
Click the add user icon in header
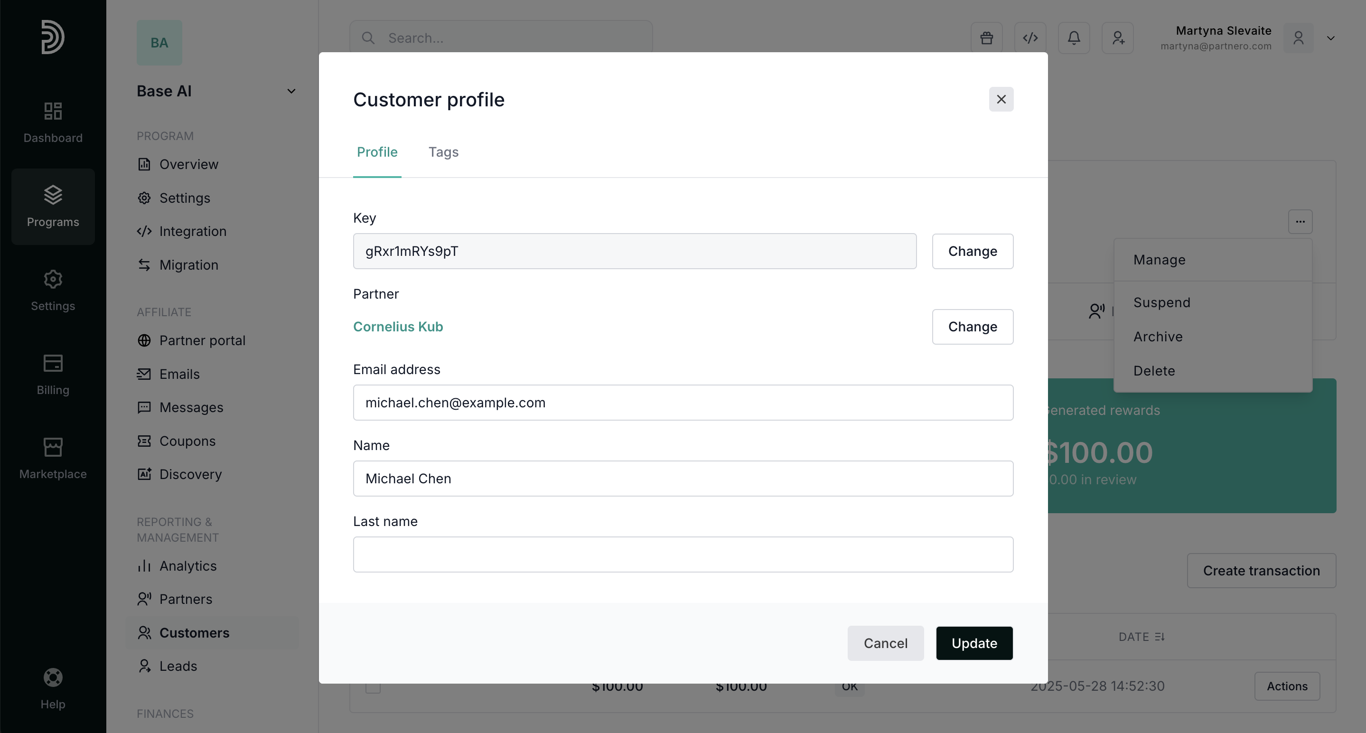(1118, 38)
